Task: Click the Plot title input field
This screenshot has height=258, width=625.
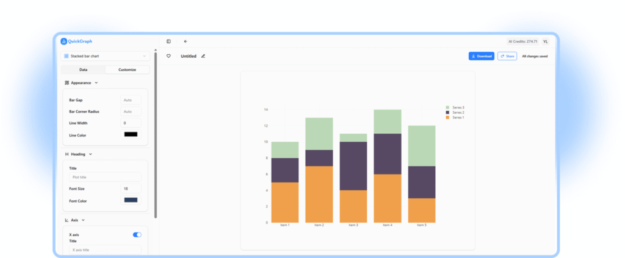Action: [x=105, y=177]
